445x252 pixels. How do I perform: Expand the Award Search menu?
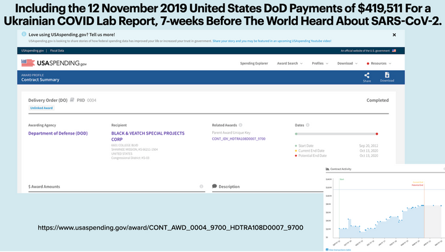290,63
